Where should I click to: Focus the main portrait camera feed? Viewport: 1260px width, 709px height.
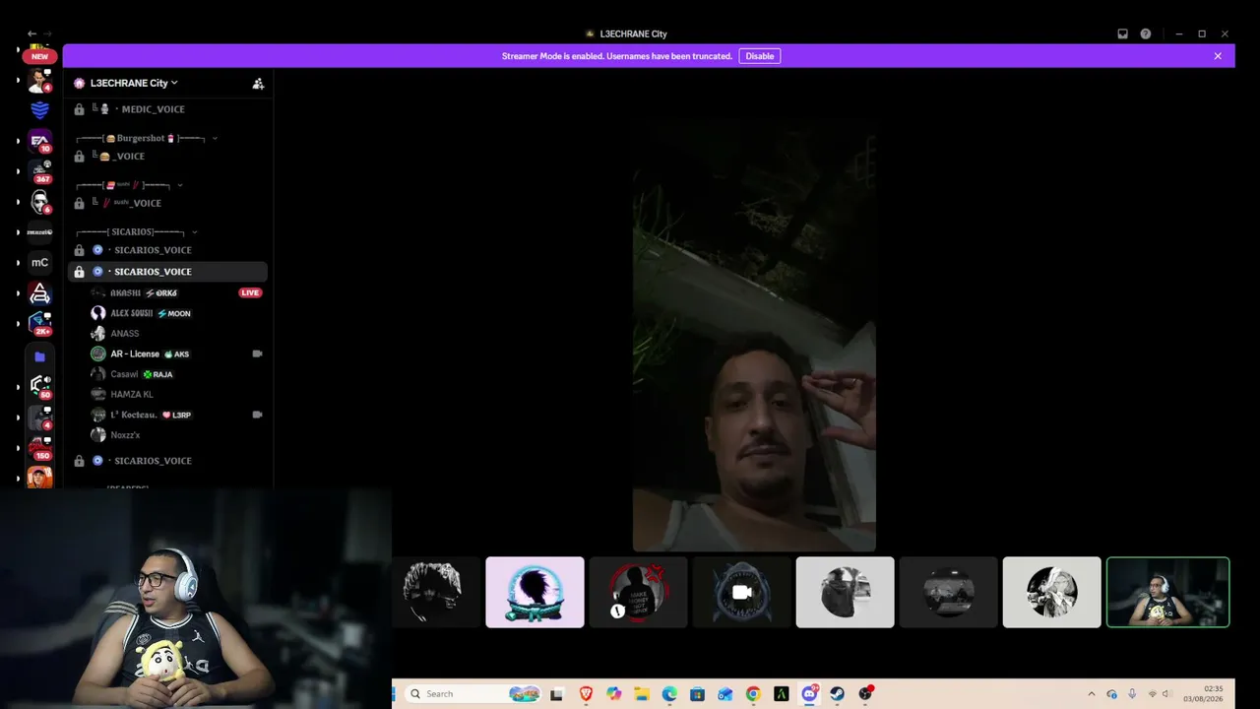click(x=754, y=335)
